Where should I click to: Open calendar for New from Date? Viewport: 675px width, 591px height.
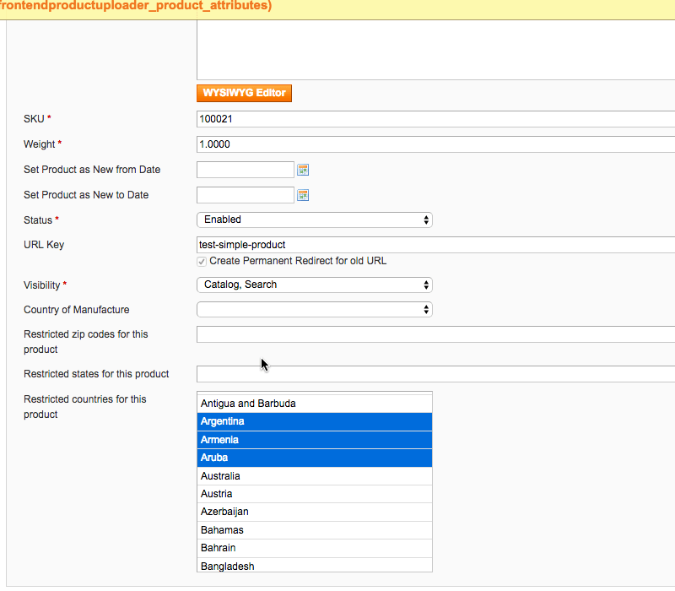[x=303, y=170]
